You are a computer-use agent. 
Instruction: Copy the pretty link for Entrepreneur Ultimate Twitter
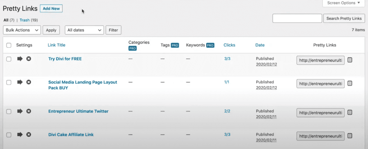point(350,112)
